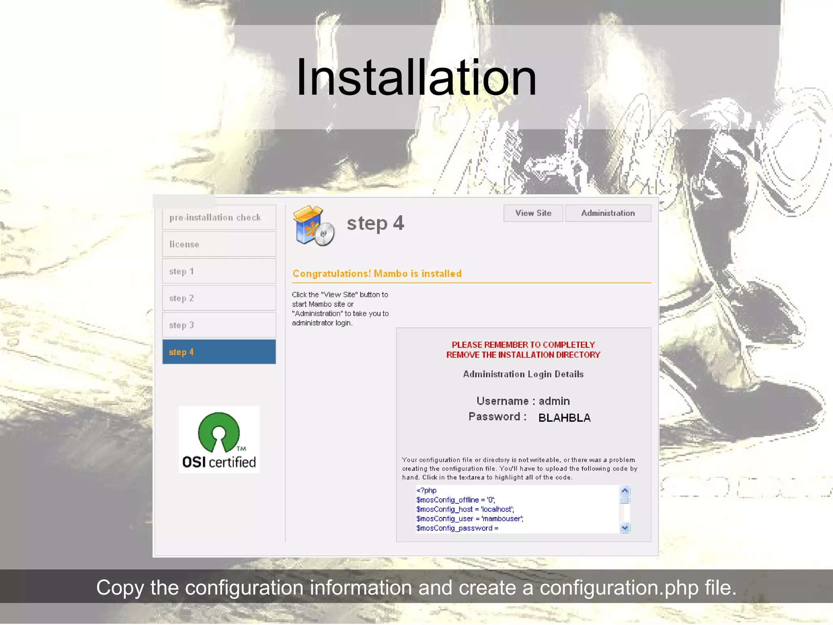Click the config textarea scrollbar thumb
833x625 pixels.
[625, 500]
